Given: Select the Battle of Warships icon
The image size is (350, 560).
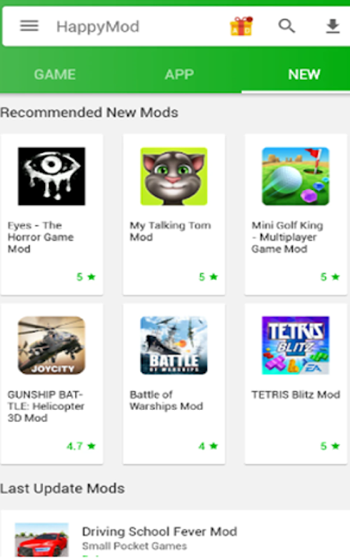Looking at the screenshot, I should coord(174,345).
